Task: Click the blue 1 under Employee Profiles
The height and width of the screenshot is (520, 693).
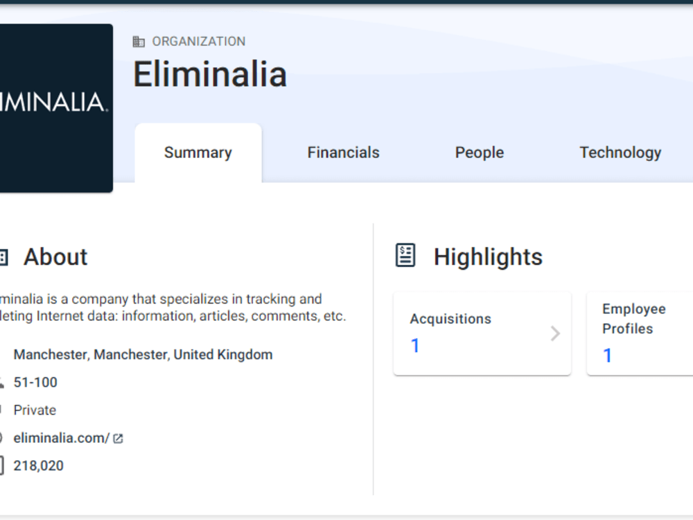Action: (608, 356)
